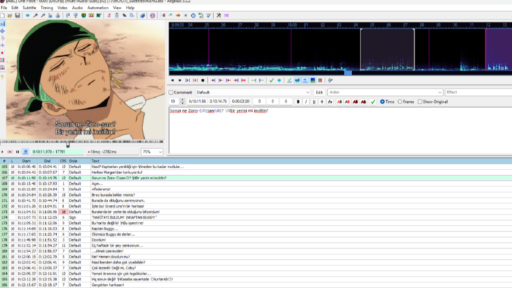
Task: Play current line in video
Action: point(10,152)
